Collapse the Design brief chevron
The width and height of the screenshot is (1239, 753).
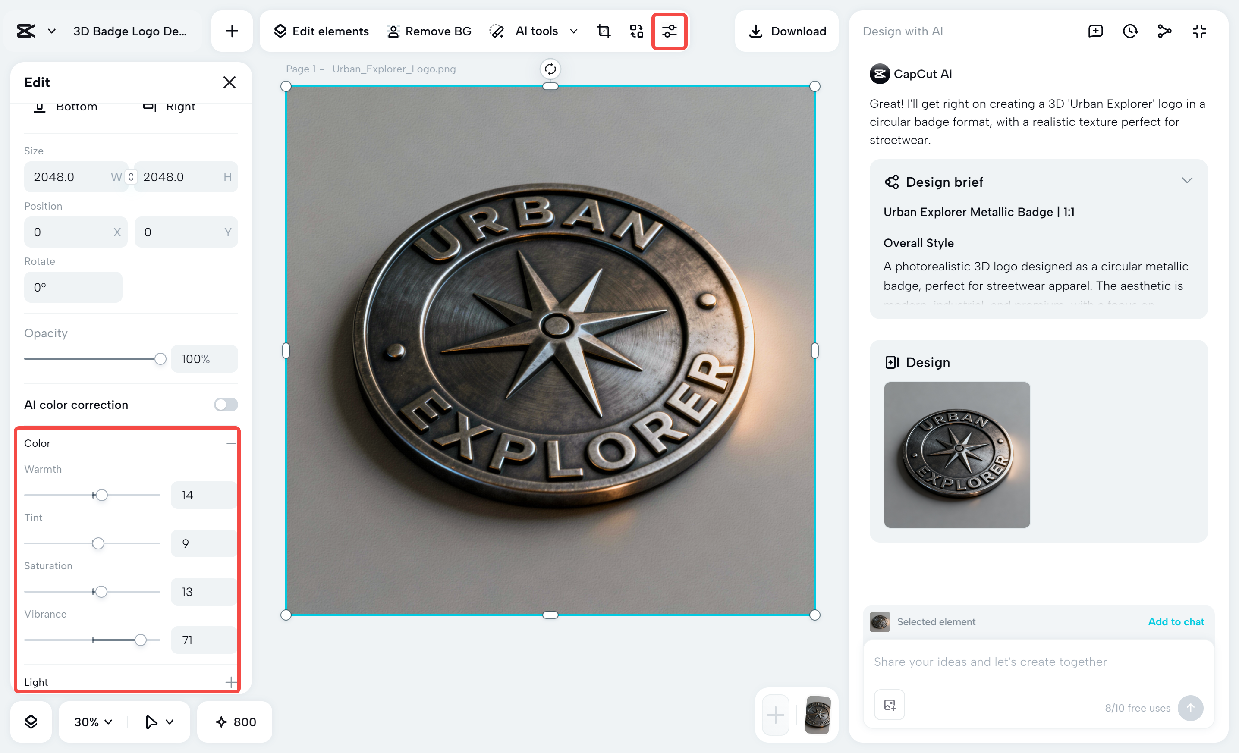[1187, 181]
